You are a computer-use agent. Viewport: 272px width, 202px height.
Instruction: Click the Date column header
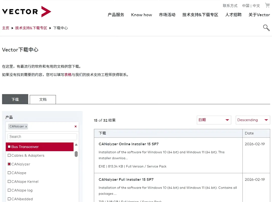(x=249, y=133)
